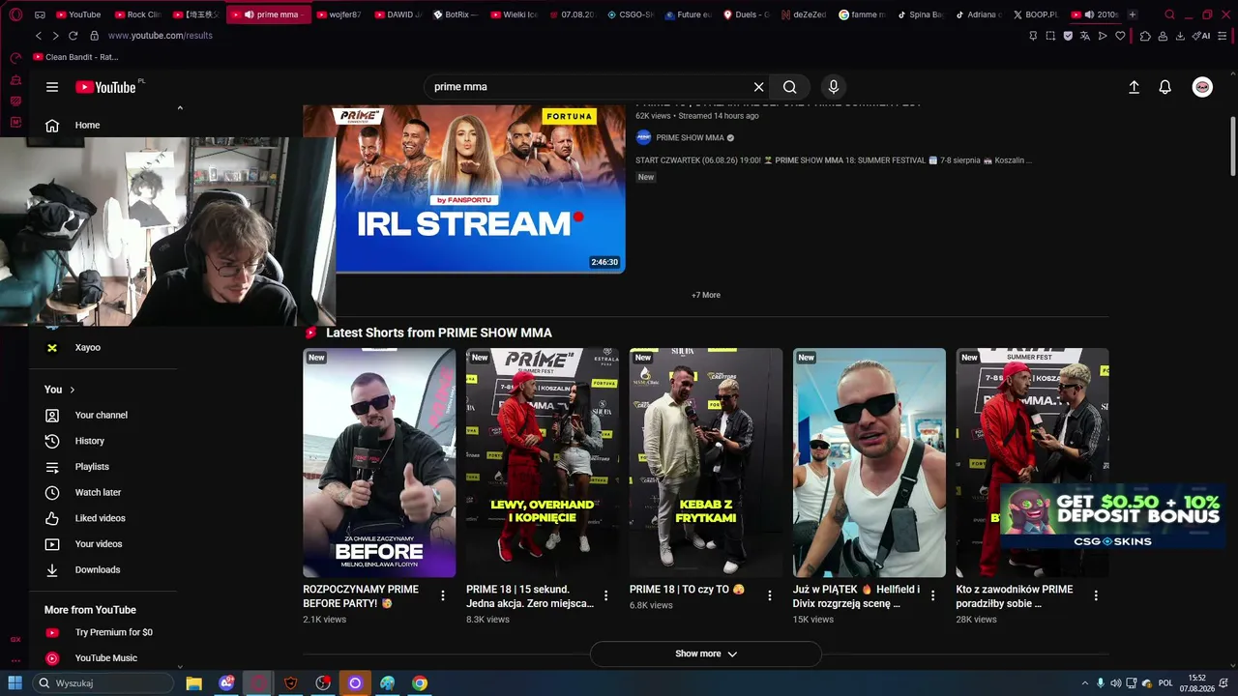1238x696 pixels.
Task: Switch to the Rock Clin tab
Action: [136, 14]
